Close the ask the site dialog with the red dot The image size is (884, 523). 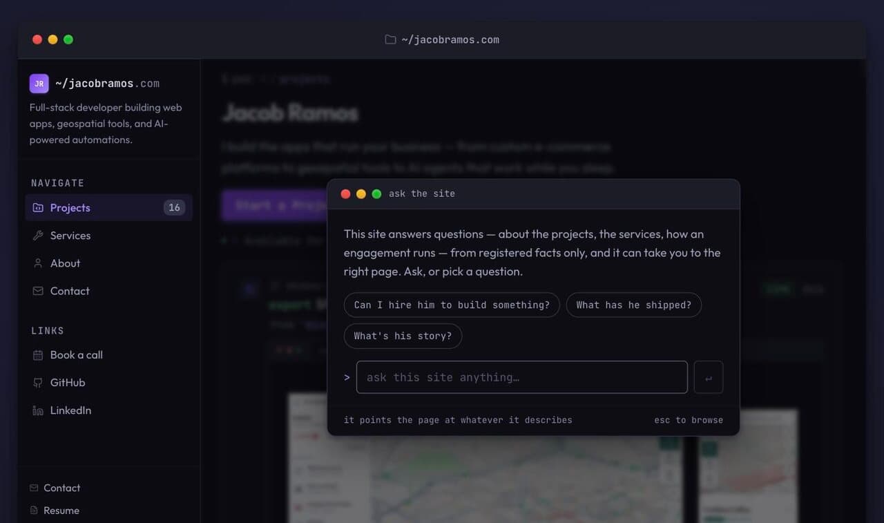tap(346, 194)
